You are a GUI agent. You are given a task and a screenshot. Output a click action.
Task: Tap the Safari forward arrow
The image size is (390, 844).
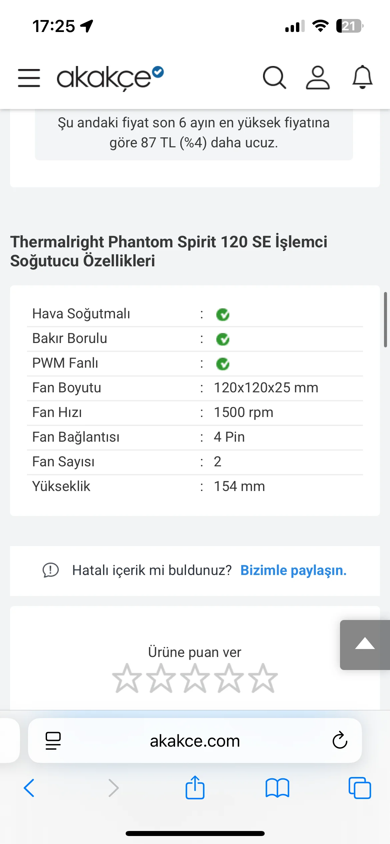click(x=114, y=788)
